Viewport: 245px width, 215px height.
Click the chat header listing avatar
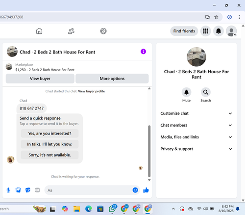12,52
